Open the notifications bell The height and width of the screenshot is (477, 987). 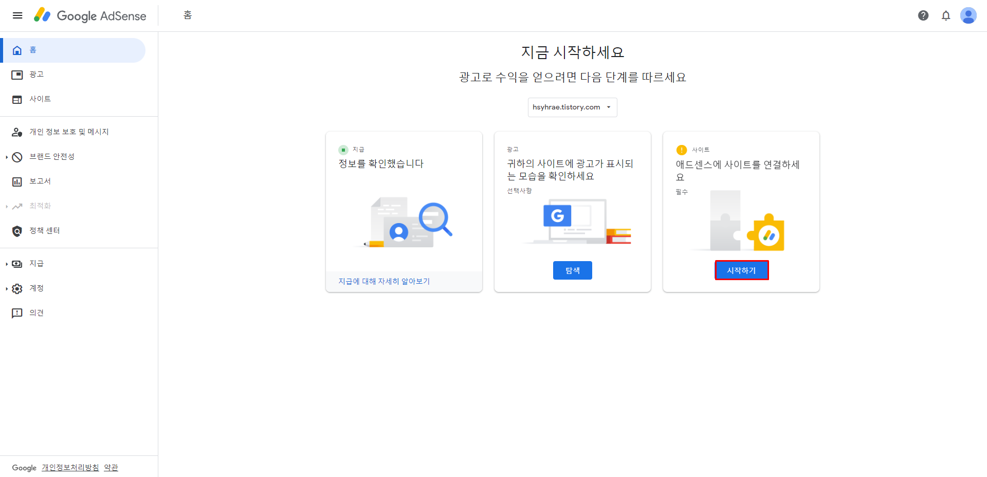click(x=946, y=15)
